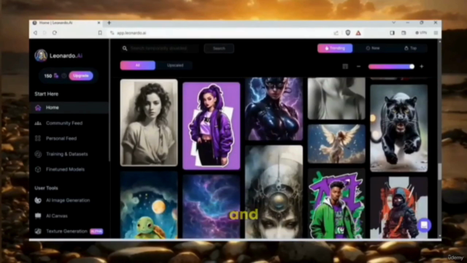
Task: Select the Home | Leonardo.Ai browser tab
Action: [x=66, y=23]
